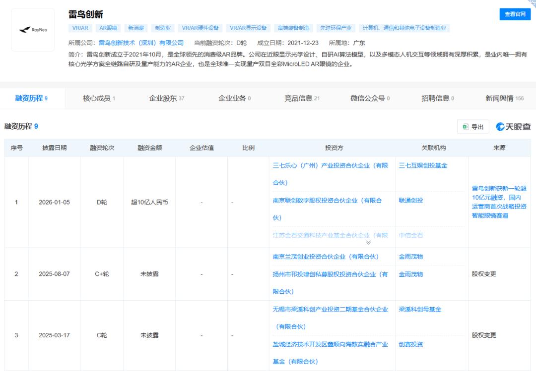Click the 创赛投资 institution link
This screenshot has height=371, width=536.
click(x=411, y=344)
